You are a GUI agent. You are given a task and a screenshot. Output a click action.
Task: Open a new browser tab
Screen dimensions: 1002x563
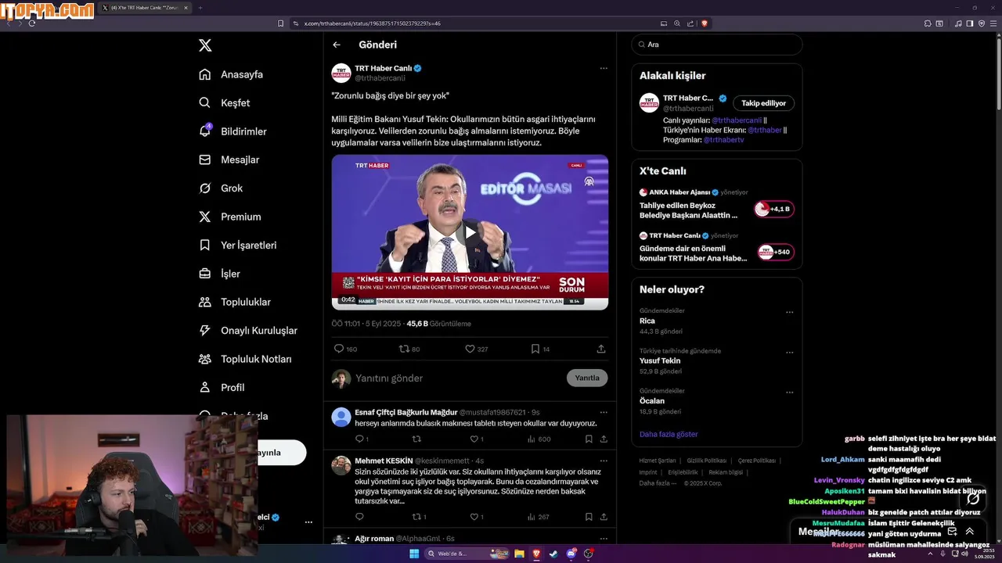(200, 8)
